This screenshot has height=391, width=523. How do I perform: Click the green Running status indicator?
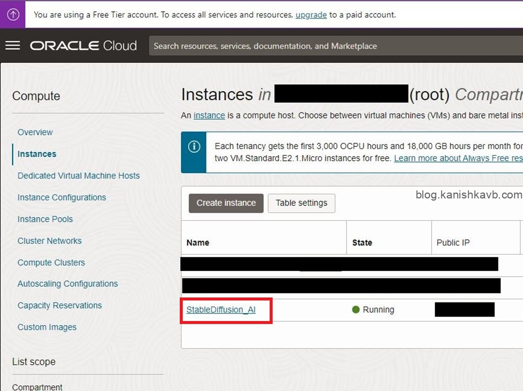[x=356, y=309]
